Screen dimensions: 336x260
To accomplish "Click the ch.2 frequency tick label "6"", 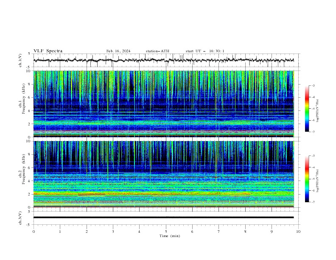I will (x=30, y=168).
